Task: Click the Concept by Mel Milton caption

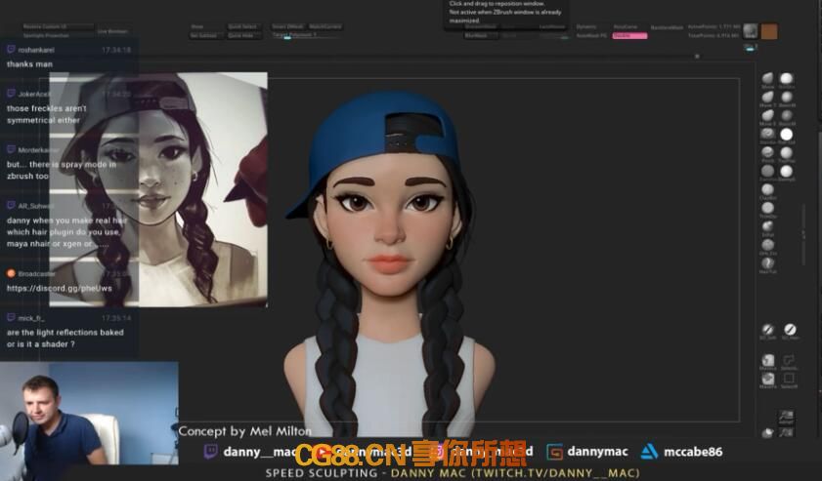Action: point(244,431)
